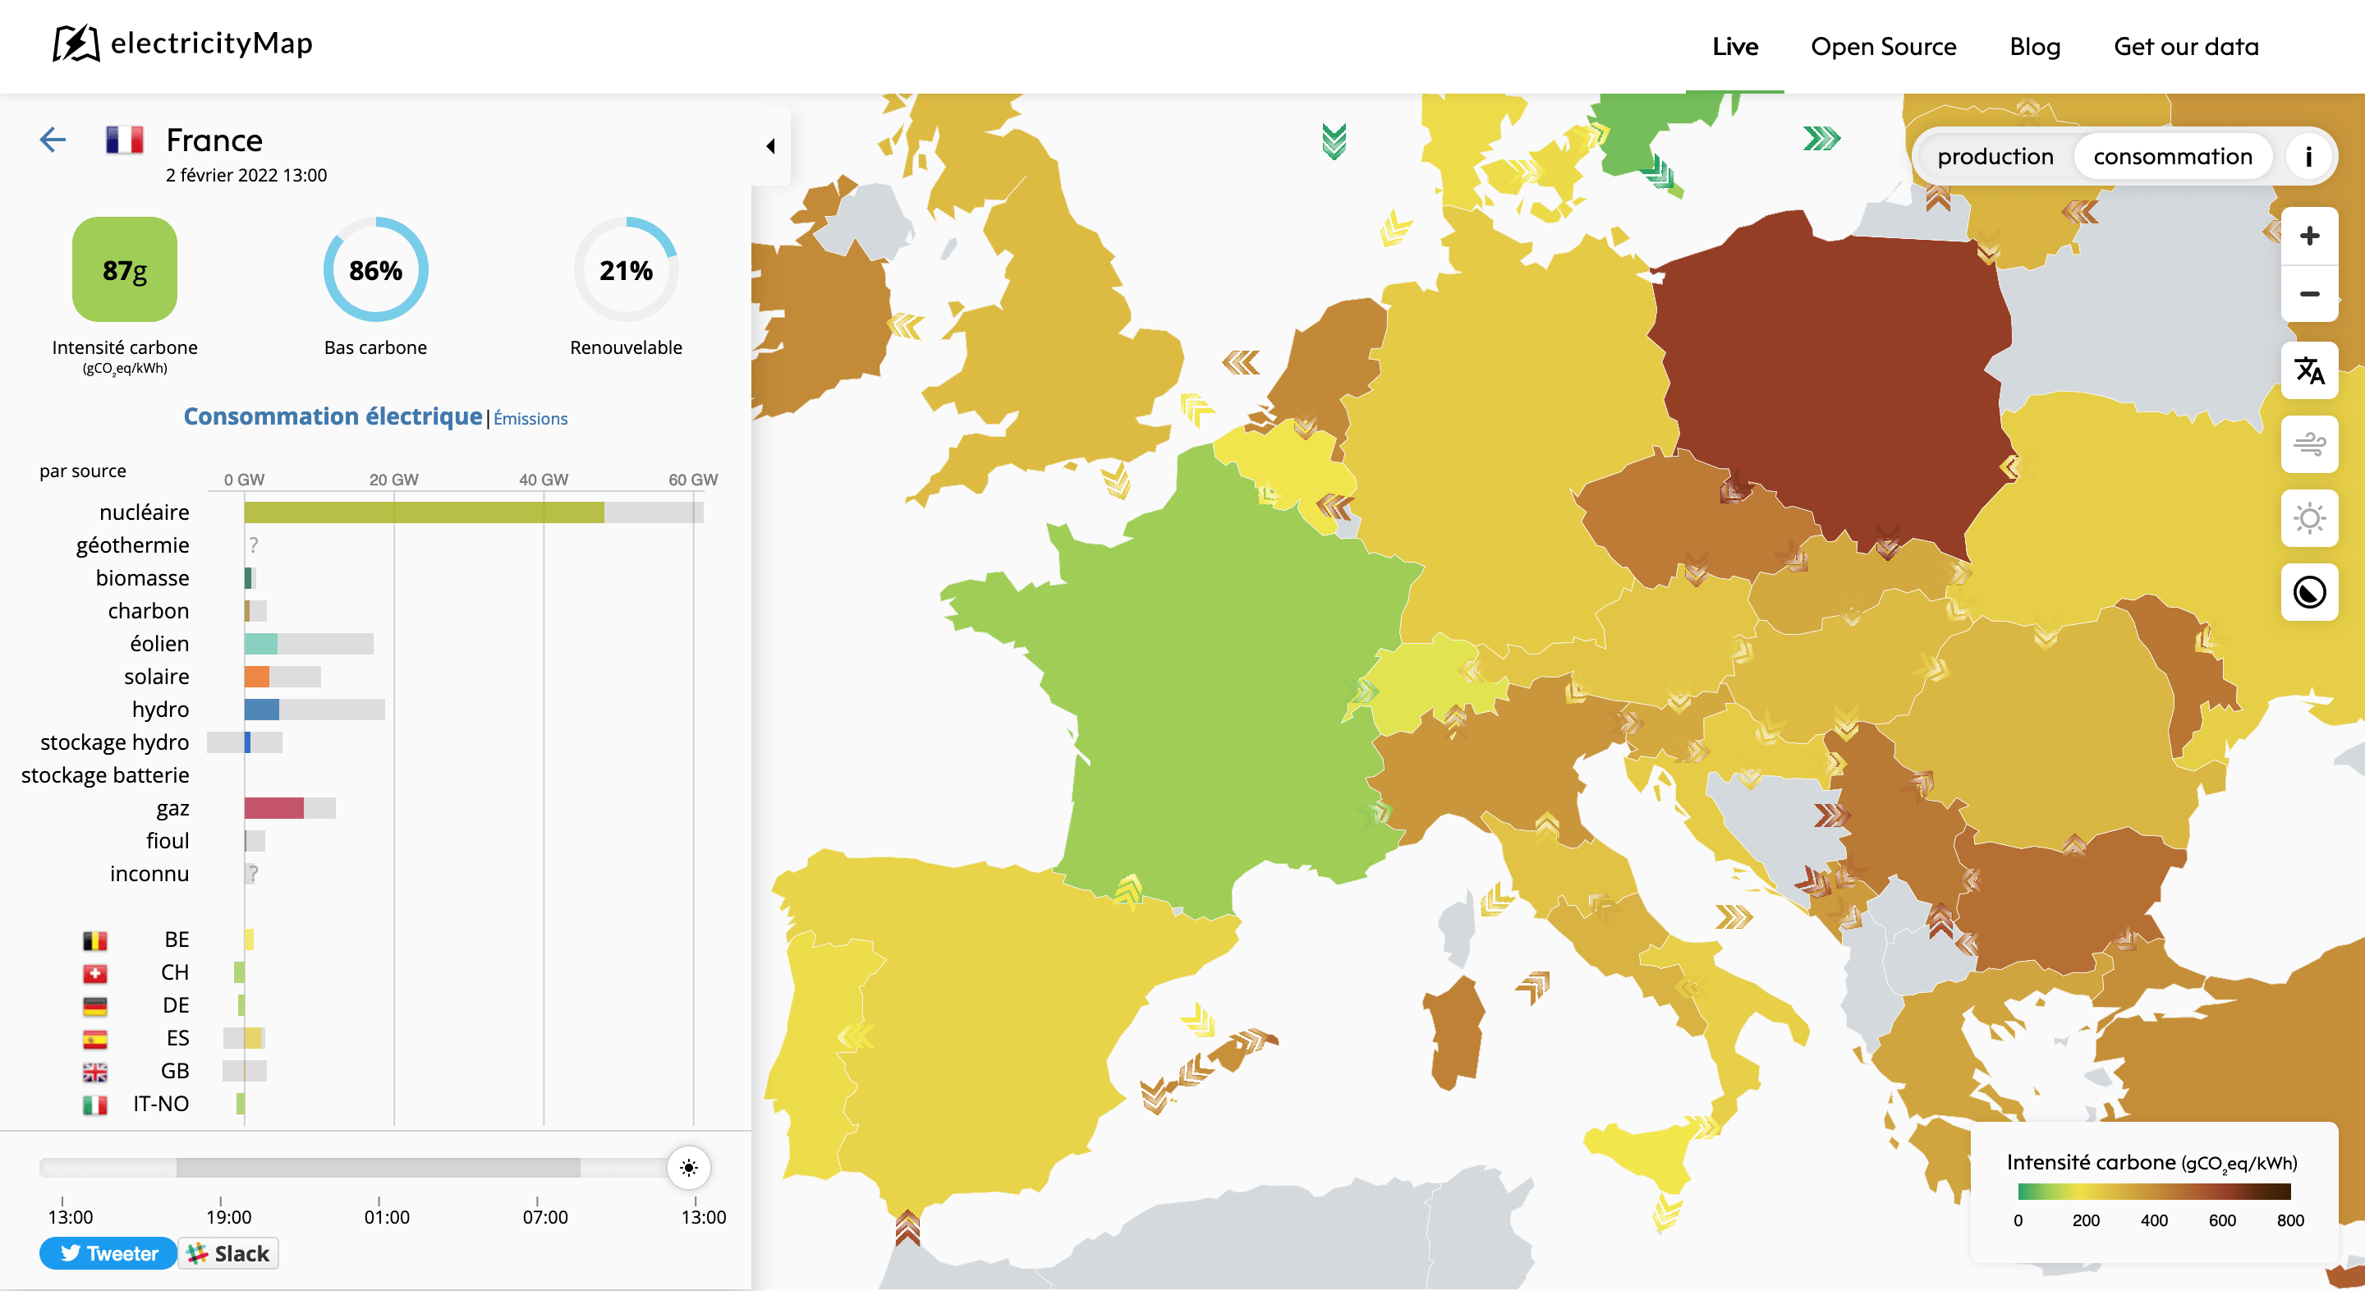Screen dimensions: 2365x1291
Task: Click the France–Germany exchange arrow near Belgium
Action: tap(1335, 506)
